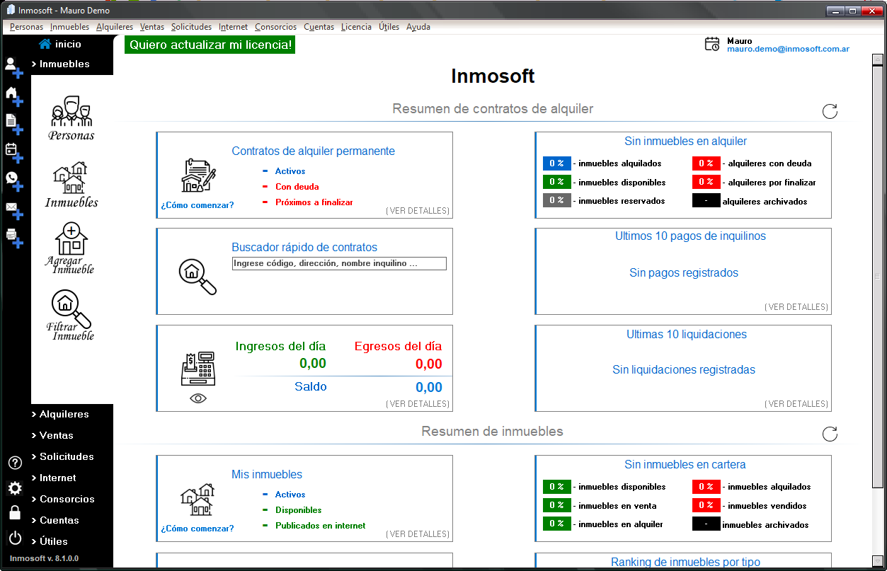Open the Solicitudes menu in menu bar
887x571 pixels.
coord(191,27)
